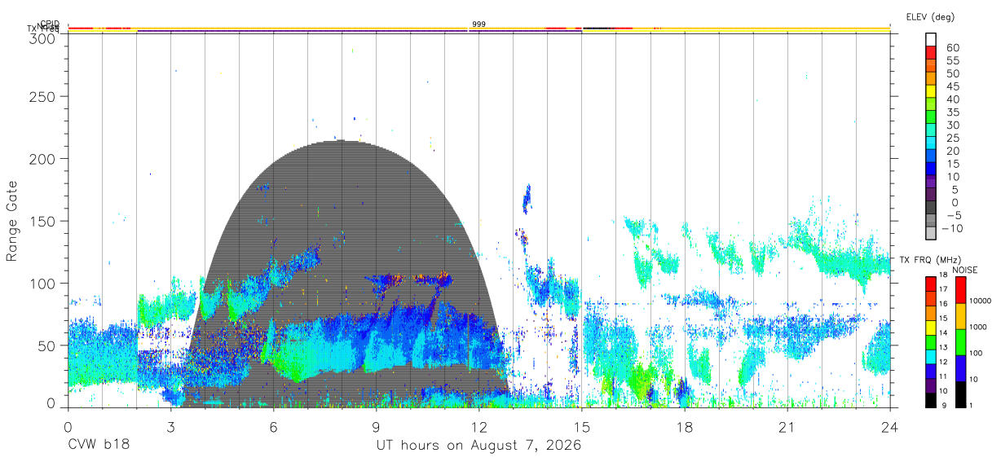Click the 999 CPID label above plot
The image size is (1001, 462).
pos(479,24)
